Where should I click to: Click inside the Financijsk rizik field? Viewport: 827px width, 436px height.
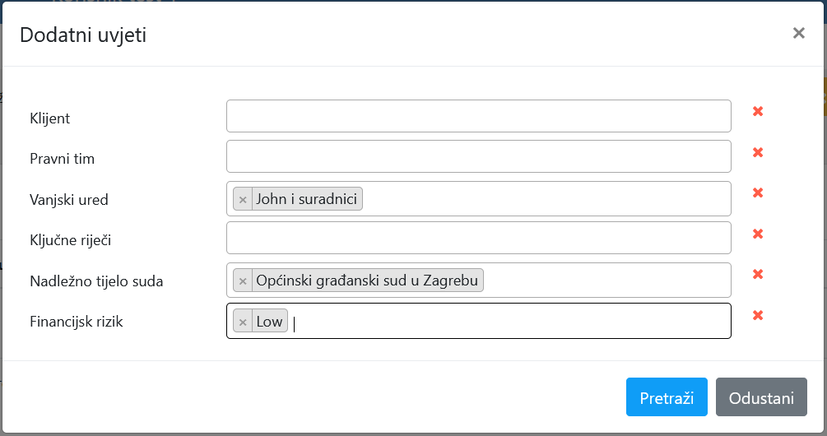click(510, 322)
